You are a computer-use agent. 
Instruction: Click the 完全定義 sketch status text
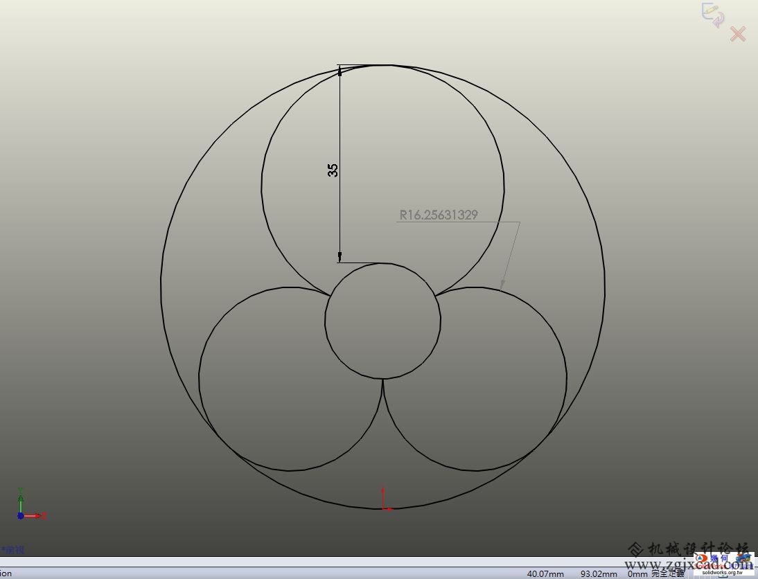[x=668, y=573]
